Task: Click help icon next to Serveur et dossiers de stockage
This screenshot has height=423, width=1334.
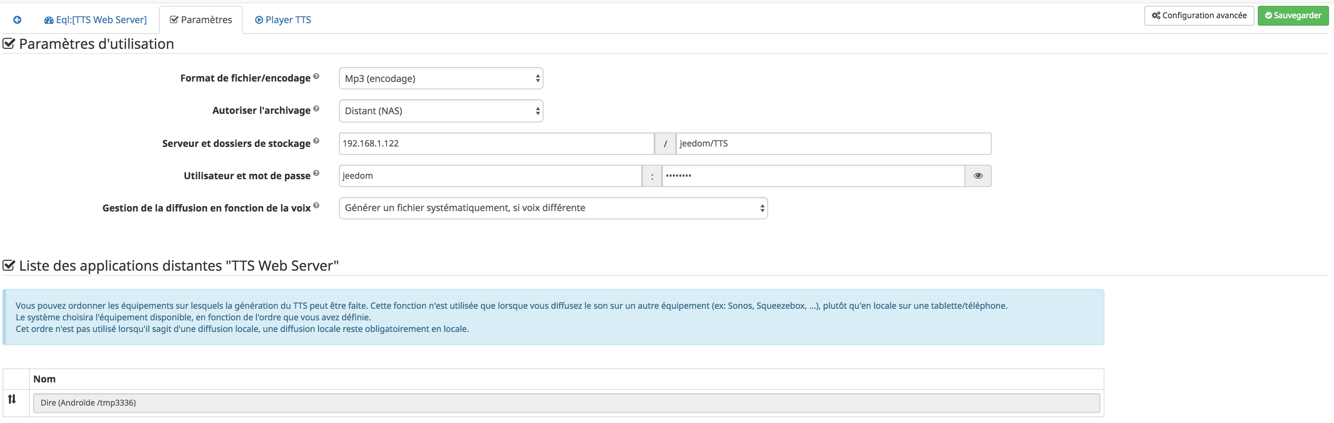Action: (x=317, y=141)
